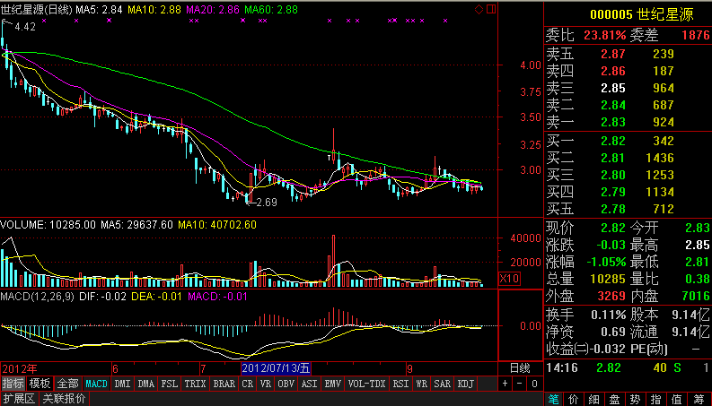Switch the indicator to KDJ
Screen dimensions: 712x406
466,384
